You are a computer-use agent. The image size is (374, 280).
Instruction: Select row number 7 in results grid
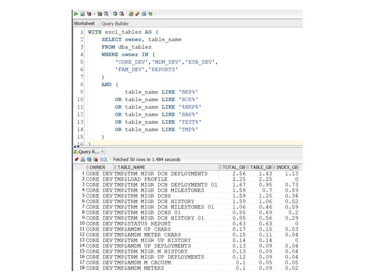tap(83, 207)
